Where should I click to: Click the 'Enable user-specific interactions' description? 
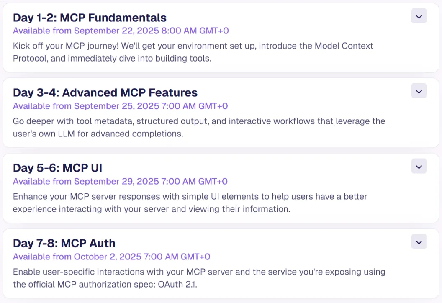199,278
